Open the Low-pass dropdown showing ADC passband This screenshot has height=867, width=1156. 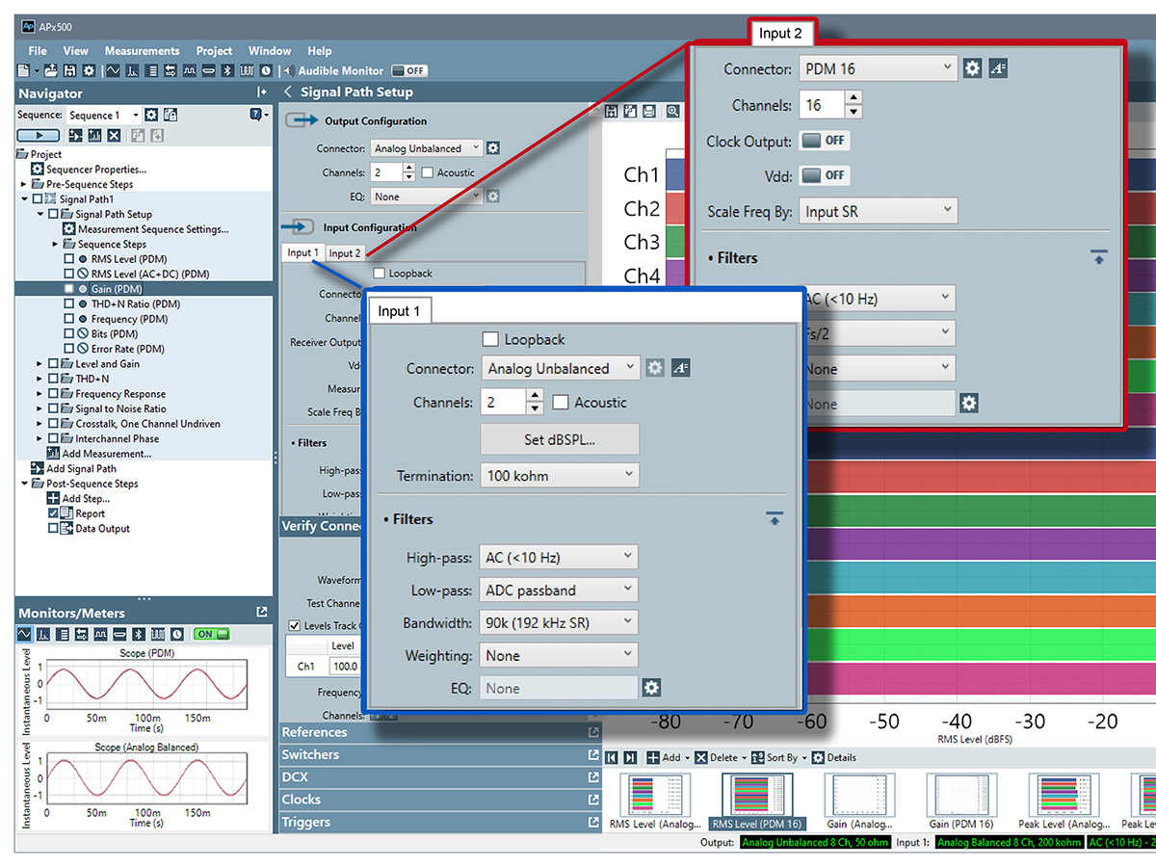pos(559,590)
